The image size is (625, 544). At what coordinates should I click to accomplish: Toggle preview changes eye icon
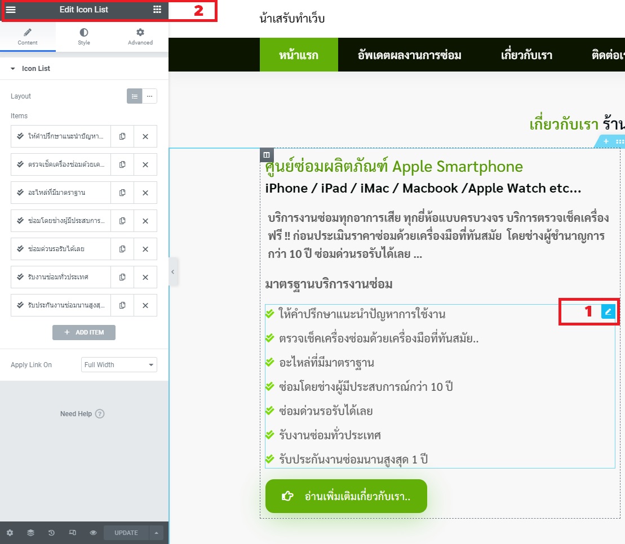(93, 533)
